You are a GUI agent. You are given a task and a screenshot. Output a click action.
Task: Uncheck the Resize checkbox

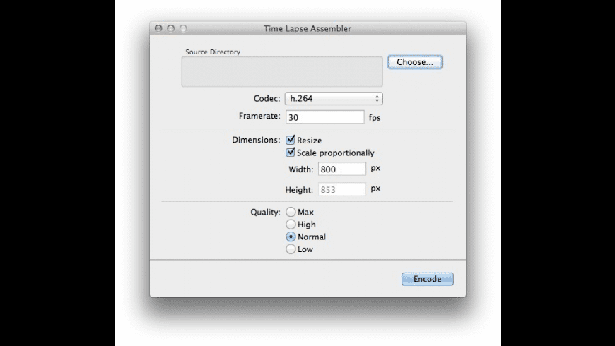[291, 141]
